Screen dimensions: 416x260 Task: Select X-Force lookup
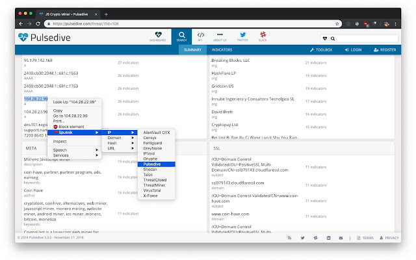point(156,196)
